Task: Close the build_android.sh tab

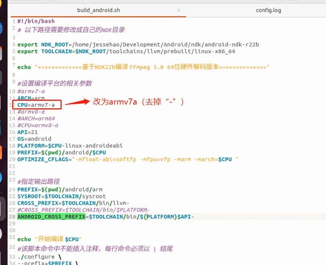Action: [x=179, y=10]
